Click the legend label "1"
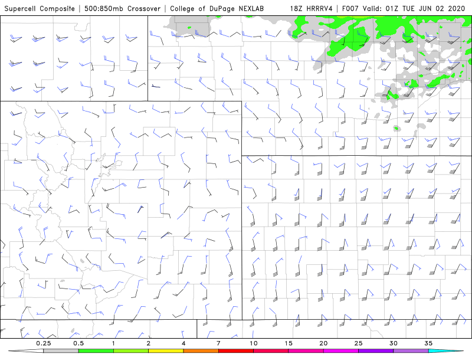 coord(113,343)
